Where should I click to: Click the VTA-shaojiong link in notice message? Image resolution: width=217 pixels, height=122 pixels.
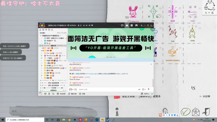91,74
